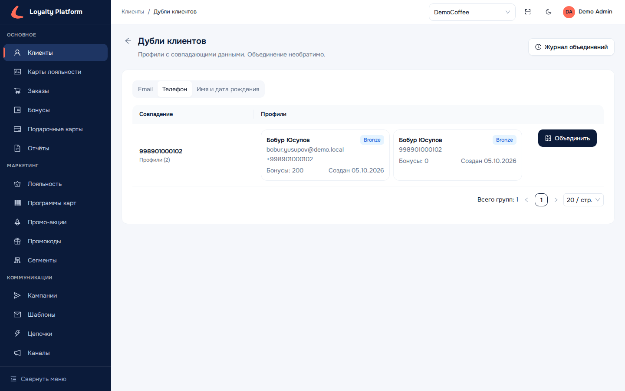The width and height of the screenshot is (625, 391).
Task: Click the Отчёты document icon
Action: [x=17, y=148]
